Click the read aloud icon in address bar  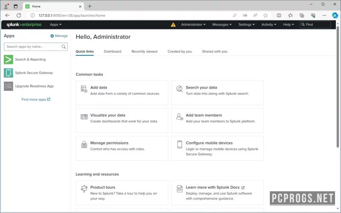point(255,15)
